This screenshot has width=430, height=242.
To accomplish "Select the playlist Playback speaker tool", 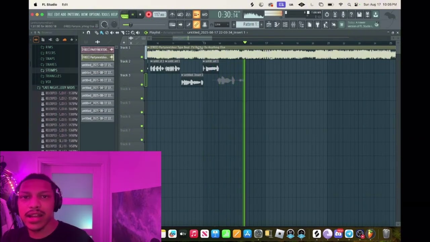I will pyautogui.click(x=138, y=33).
